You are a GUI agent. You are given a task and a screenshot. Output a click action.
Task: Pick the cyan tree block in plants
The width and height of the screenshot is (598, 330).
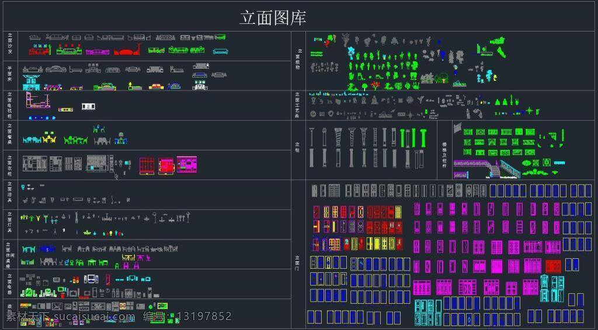coord(350,53)
